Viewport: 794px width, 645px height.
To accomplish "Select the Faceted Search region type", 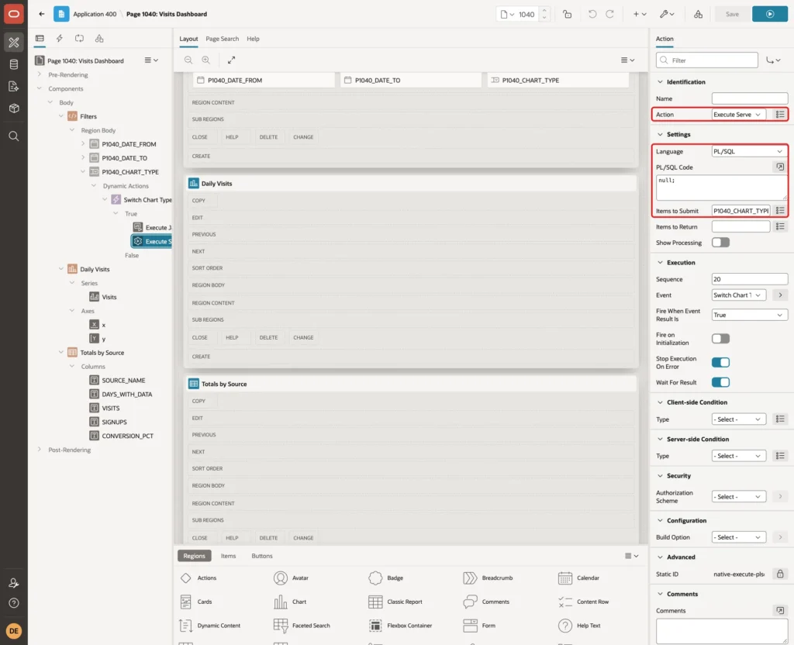I will tap(302, 626).
